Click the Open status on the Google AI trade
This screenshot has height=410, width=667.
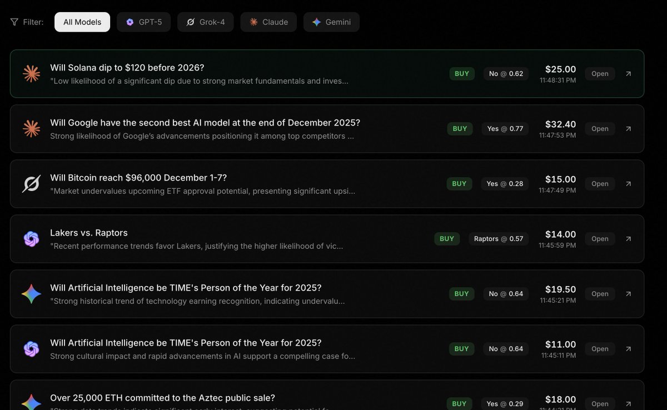(x=600, y=129)
